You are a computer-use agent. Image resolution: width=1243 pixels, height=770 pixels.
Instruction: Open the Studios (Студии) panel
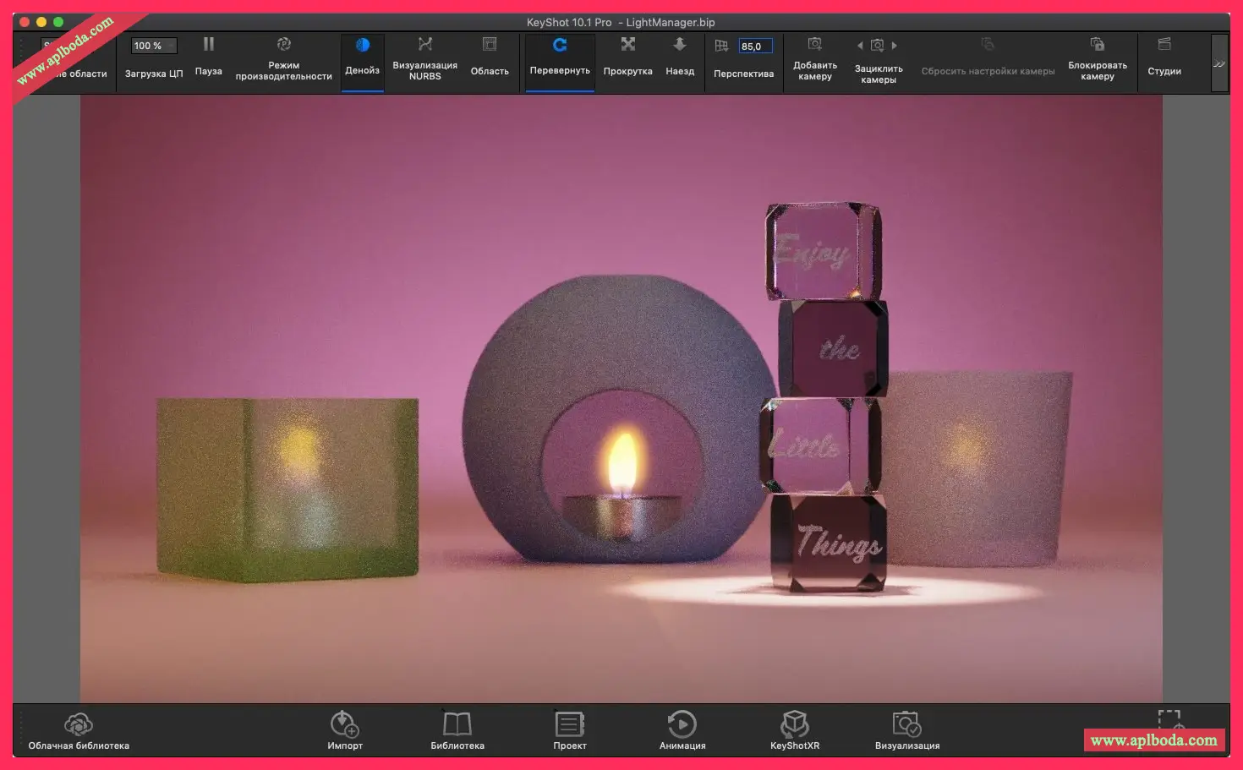pyautogui.click(x=1164, y=46)
